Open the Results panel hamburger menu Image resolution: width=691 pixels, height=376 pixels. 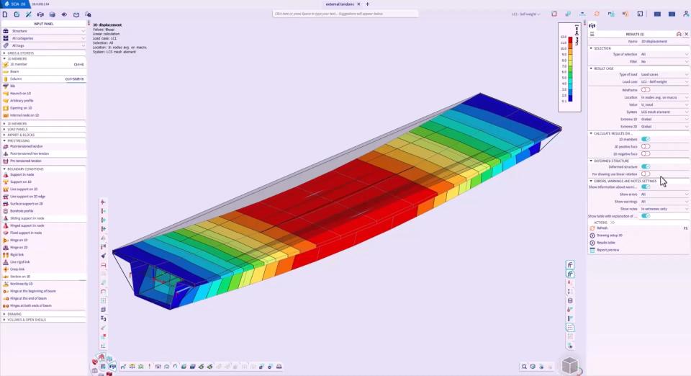point(592,34)
